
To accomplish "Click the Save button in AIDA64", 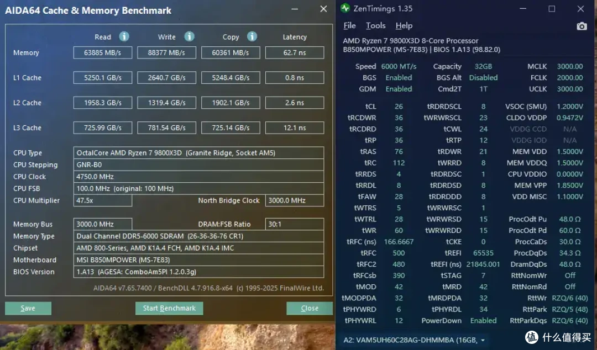I will point(28,308).
